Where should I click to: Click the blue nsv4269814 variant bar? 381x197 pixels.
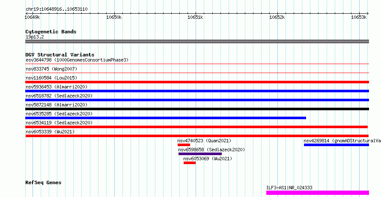[x=336, y=145]
